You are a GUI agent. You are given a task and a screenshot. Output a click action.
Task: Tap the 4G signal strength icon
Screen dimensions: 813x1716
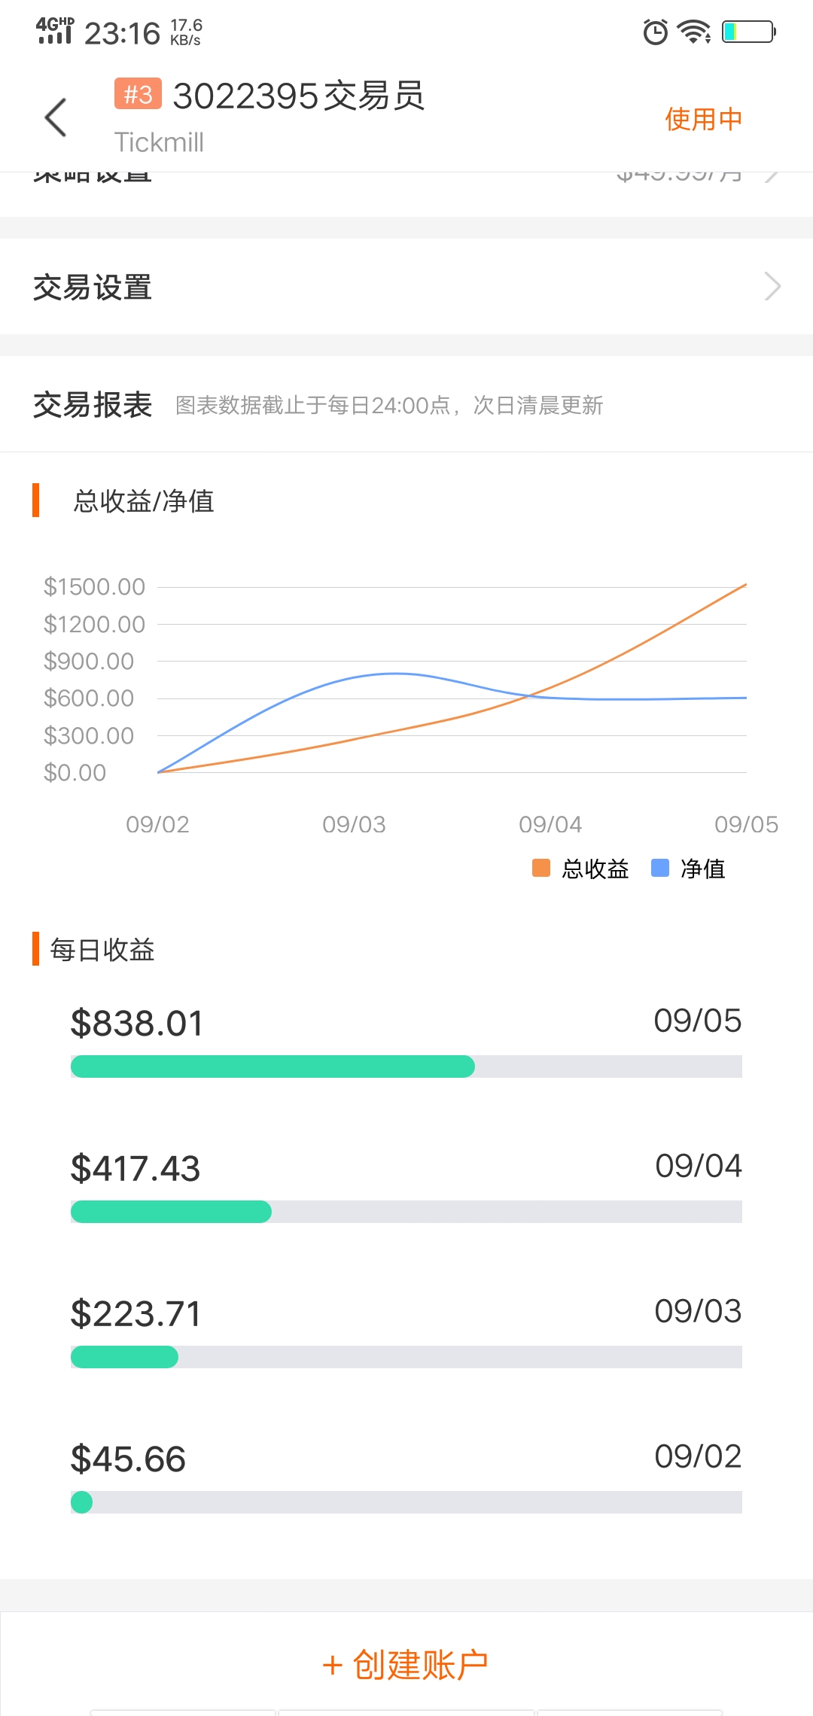pyautogui.click(x=55, y=31)
